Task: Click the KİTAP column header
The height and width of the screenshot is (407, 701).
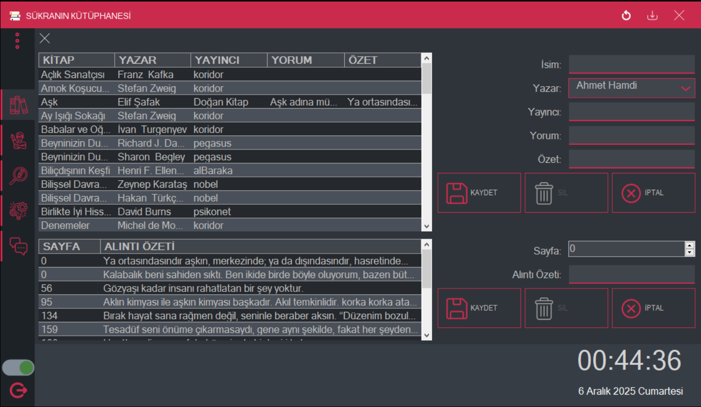Action: [76, 60]
